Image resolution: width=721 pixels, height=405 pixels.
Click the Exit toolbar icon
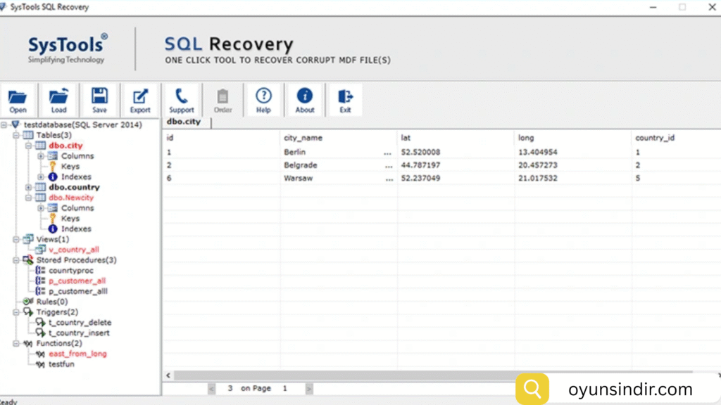(345, 99)
